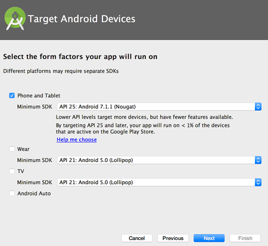Open the Wear Minimum SDK dropdown
This screenshot has height=246, width=268.
pos(159,160)
